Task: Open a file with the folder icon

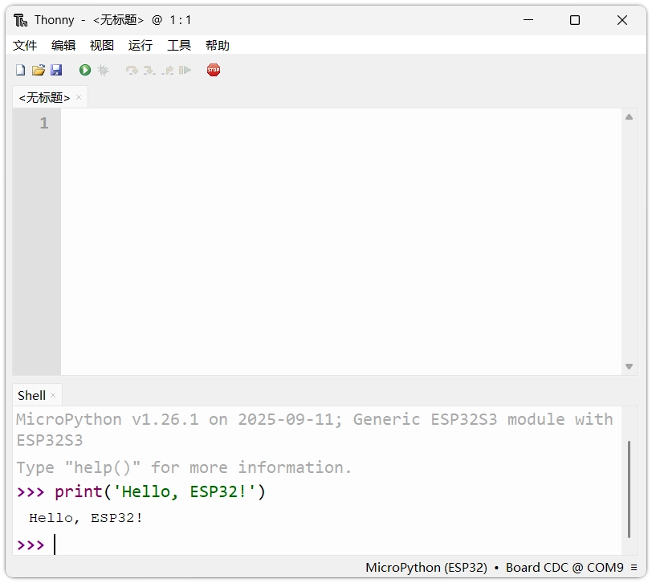Action: click(x=38, y=71)
